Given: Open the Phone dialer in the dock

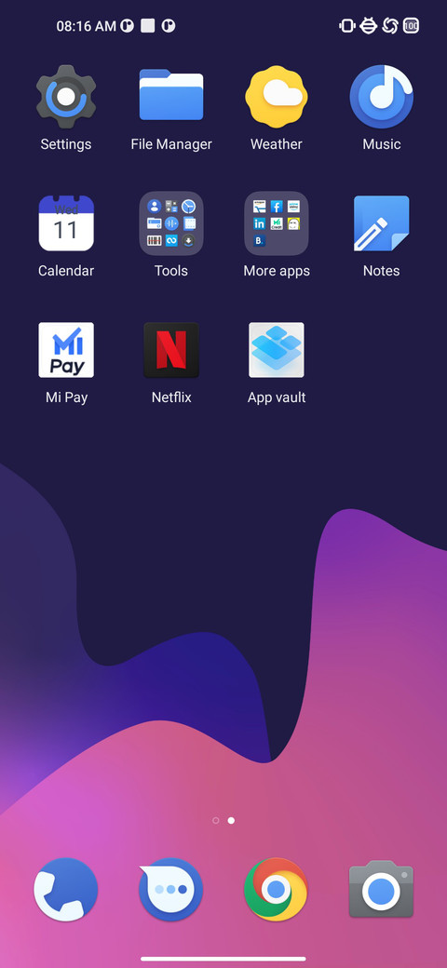Looking at the screenshot, I should pos(66,890).
